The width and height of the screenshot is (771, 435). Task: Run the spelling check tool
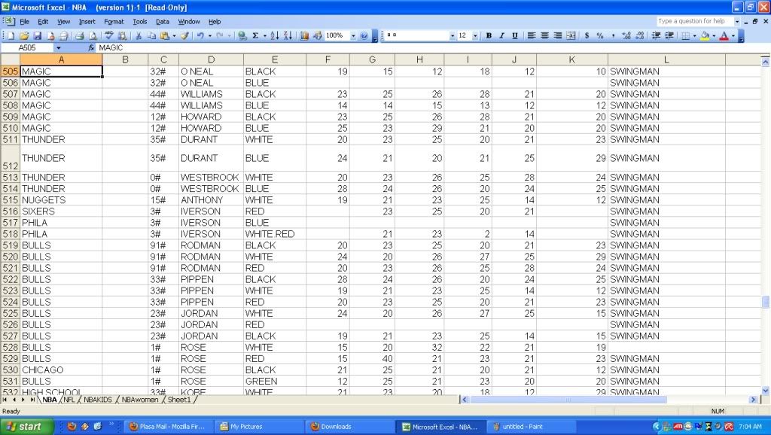pos(108,36)
